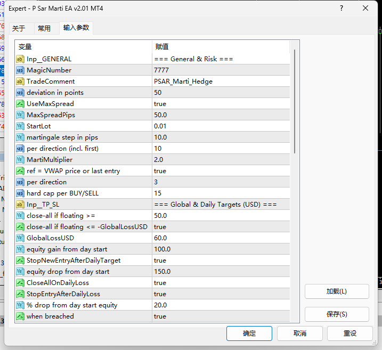Confirm settings with the 确定 button
The width and height of the screenshot is (382, 350).
point(249,333)
